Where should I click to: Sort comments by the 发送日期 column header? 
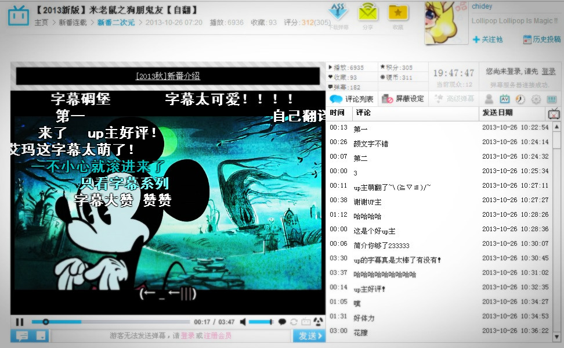[x=497, y=113]
